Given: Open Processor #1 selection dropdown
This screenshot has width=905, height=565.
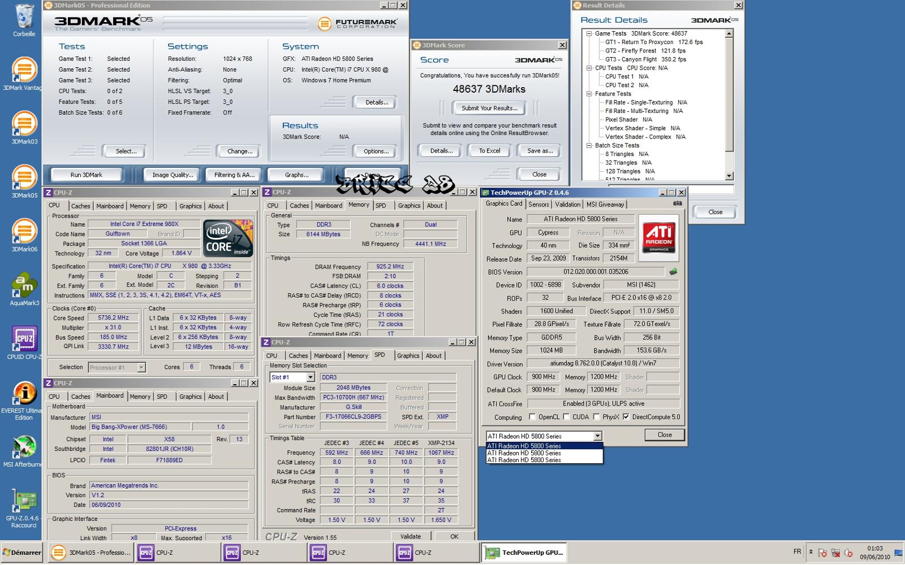Looking at the screenshot, I should point(141,367).
